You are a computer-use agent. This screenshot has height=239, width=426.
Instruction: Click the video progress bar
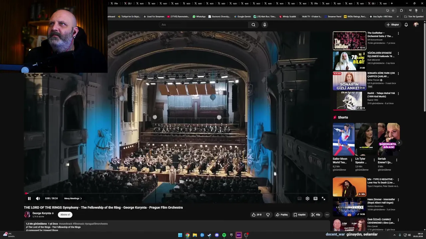(x=176, y=193)
